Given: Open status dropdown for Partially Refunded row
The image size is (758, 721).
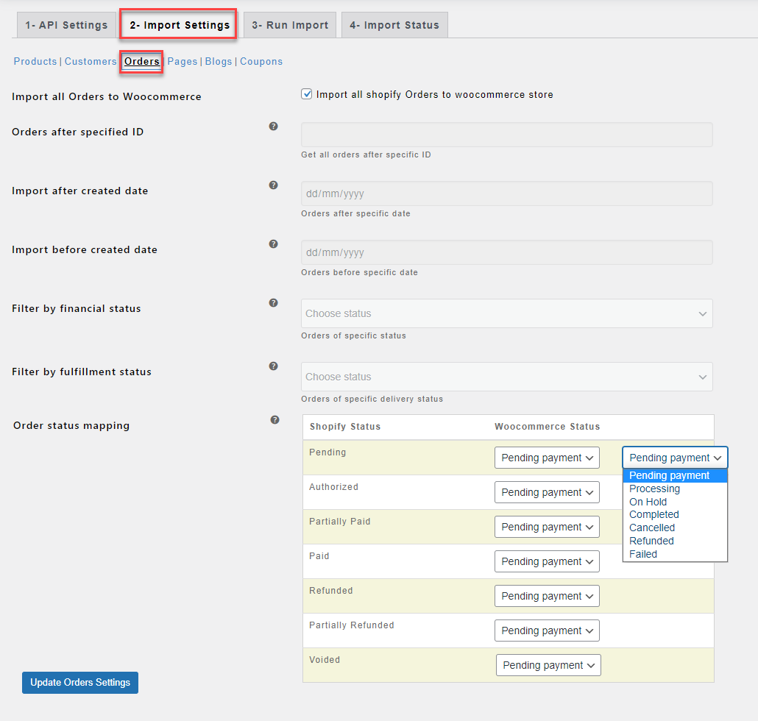Looking at the screenshot, I should [x=547, y=631].
